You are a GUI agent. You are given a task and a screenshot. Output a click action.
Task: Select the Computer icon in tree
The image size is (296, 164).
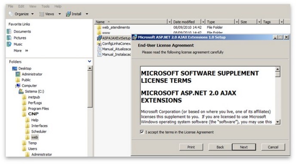[18, 86]
